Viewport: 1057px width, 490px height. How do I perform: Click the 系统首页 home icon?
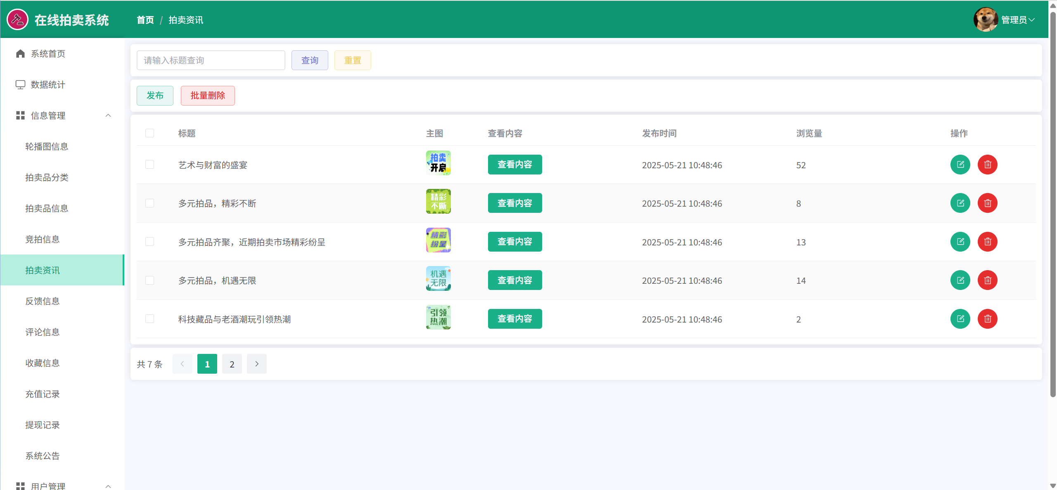(x=20, y=54)
